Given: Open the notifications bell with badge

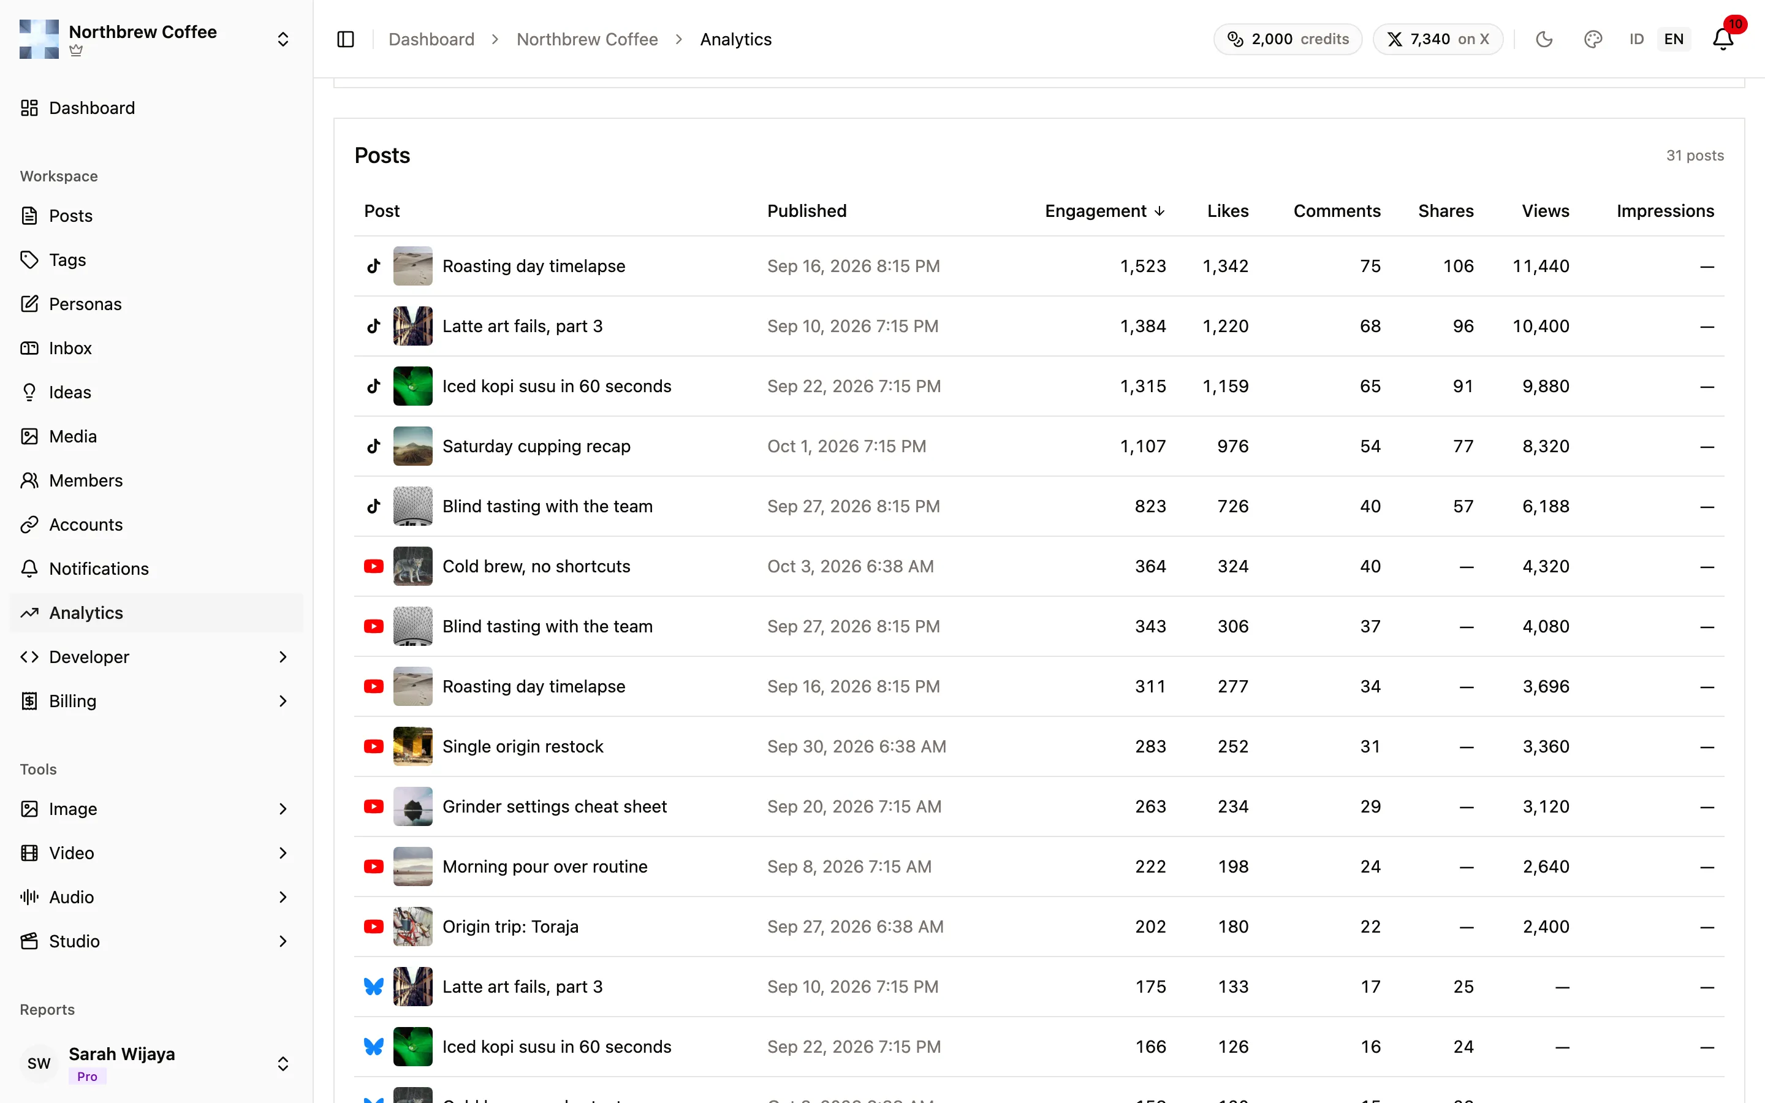Looking at the screenshot, I should coord(1723,39).
